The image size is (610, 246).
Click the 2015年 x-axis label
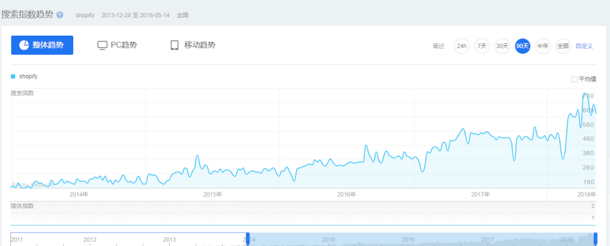click(x=213, y=194)
